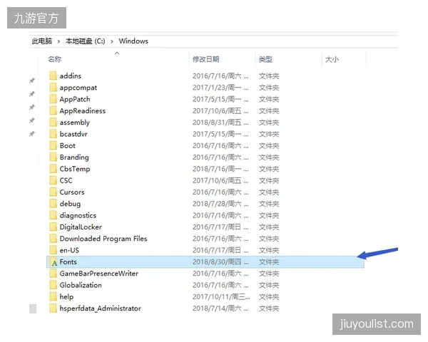Screen dimensions: 428x342
Task: Sort by the 名称 column header
Action: coord(55,59)
